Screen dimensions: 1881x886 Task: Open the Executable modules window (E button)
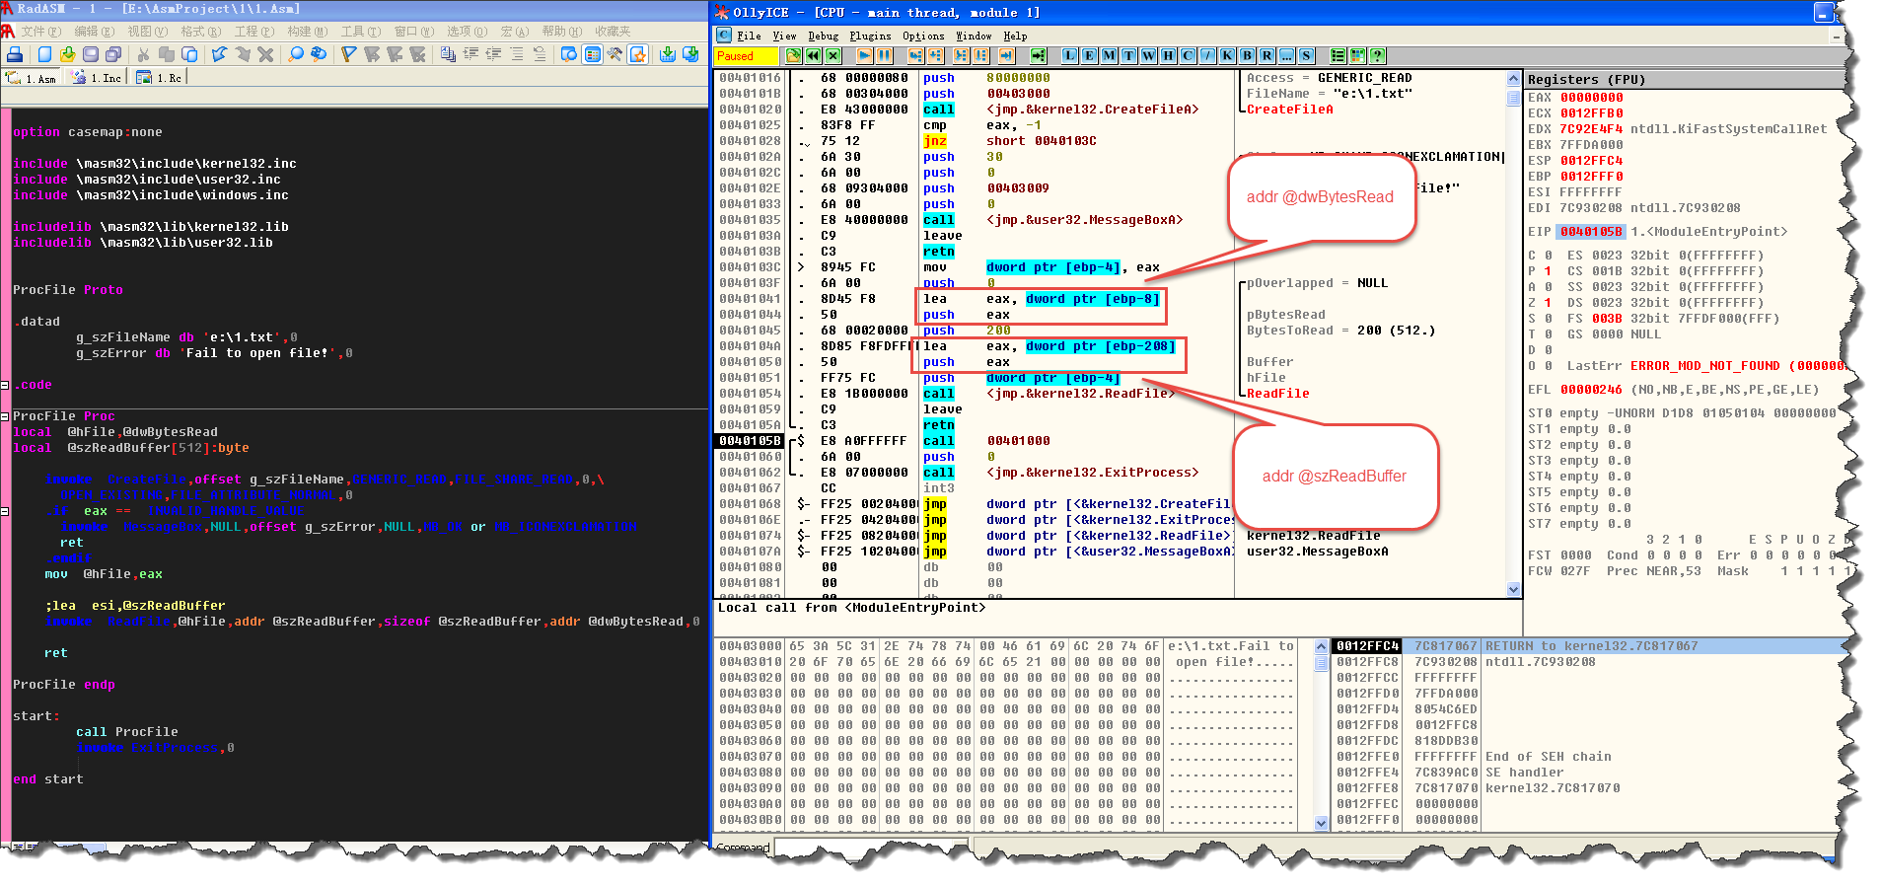[1089, 56]
